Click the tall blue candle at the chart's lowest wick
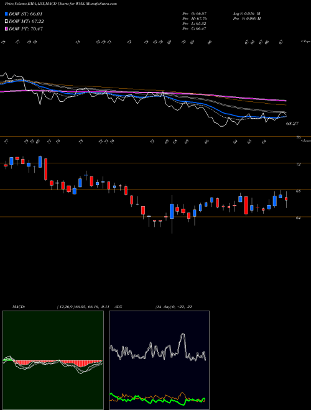311x410 pixels. [x=172, y=211]
